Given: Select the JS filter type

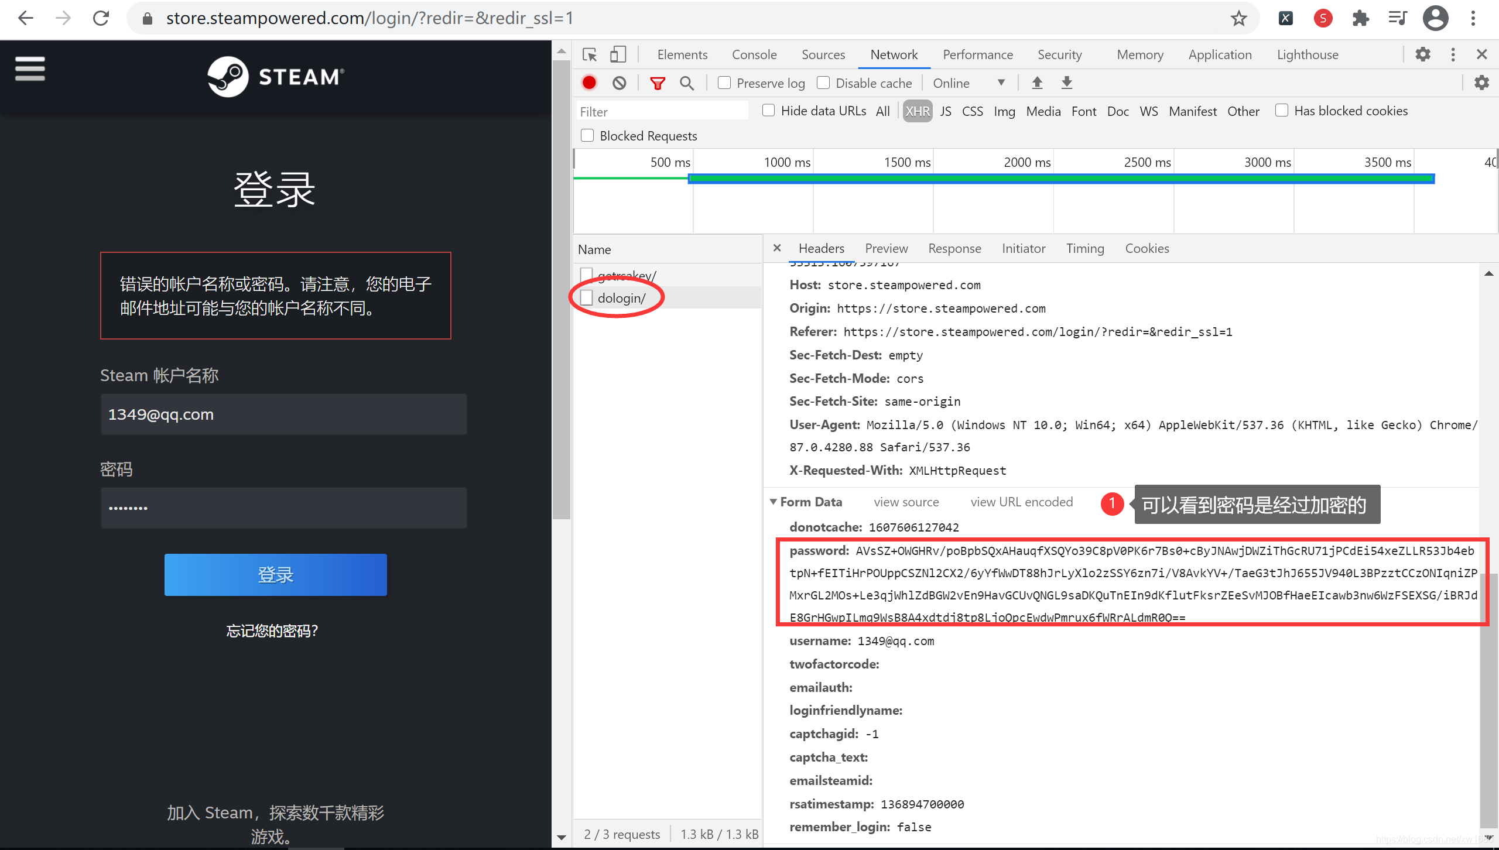Looking at the screenshot, I should (946, 111).
